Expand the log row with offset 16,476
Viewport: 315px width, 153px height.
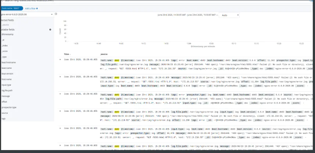(60, 128)
